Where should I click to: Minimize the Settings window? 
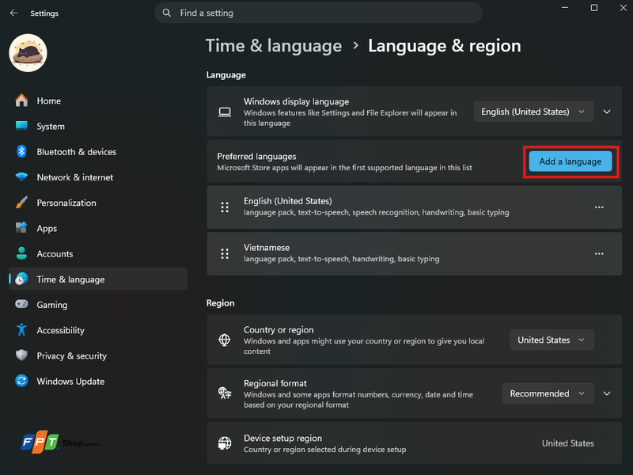[565, 8]
